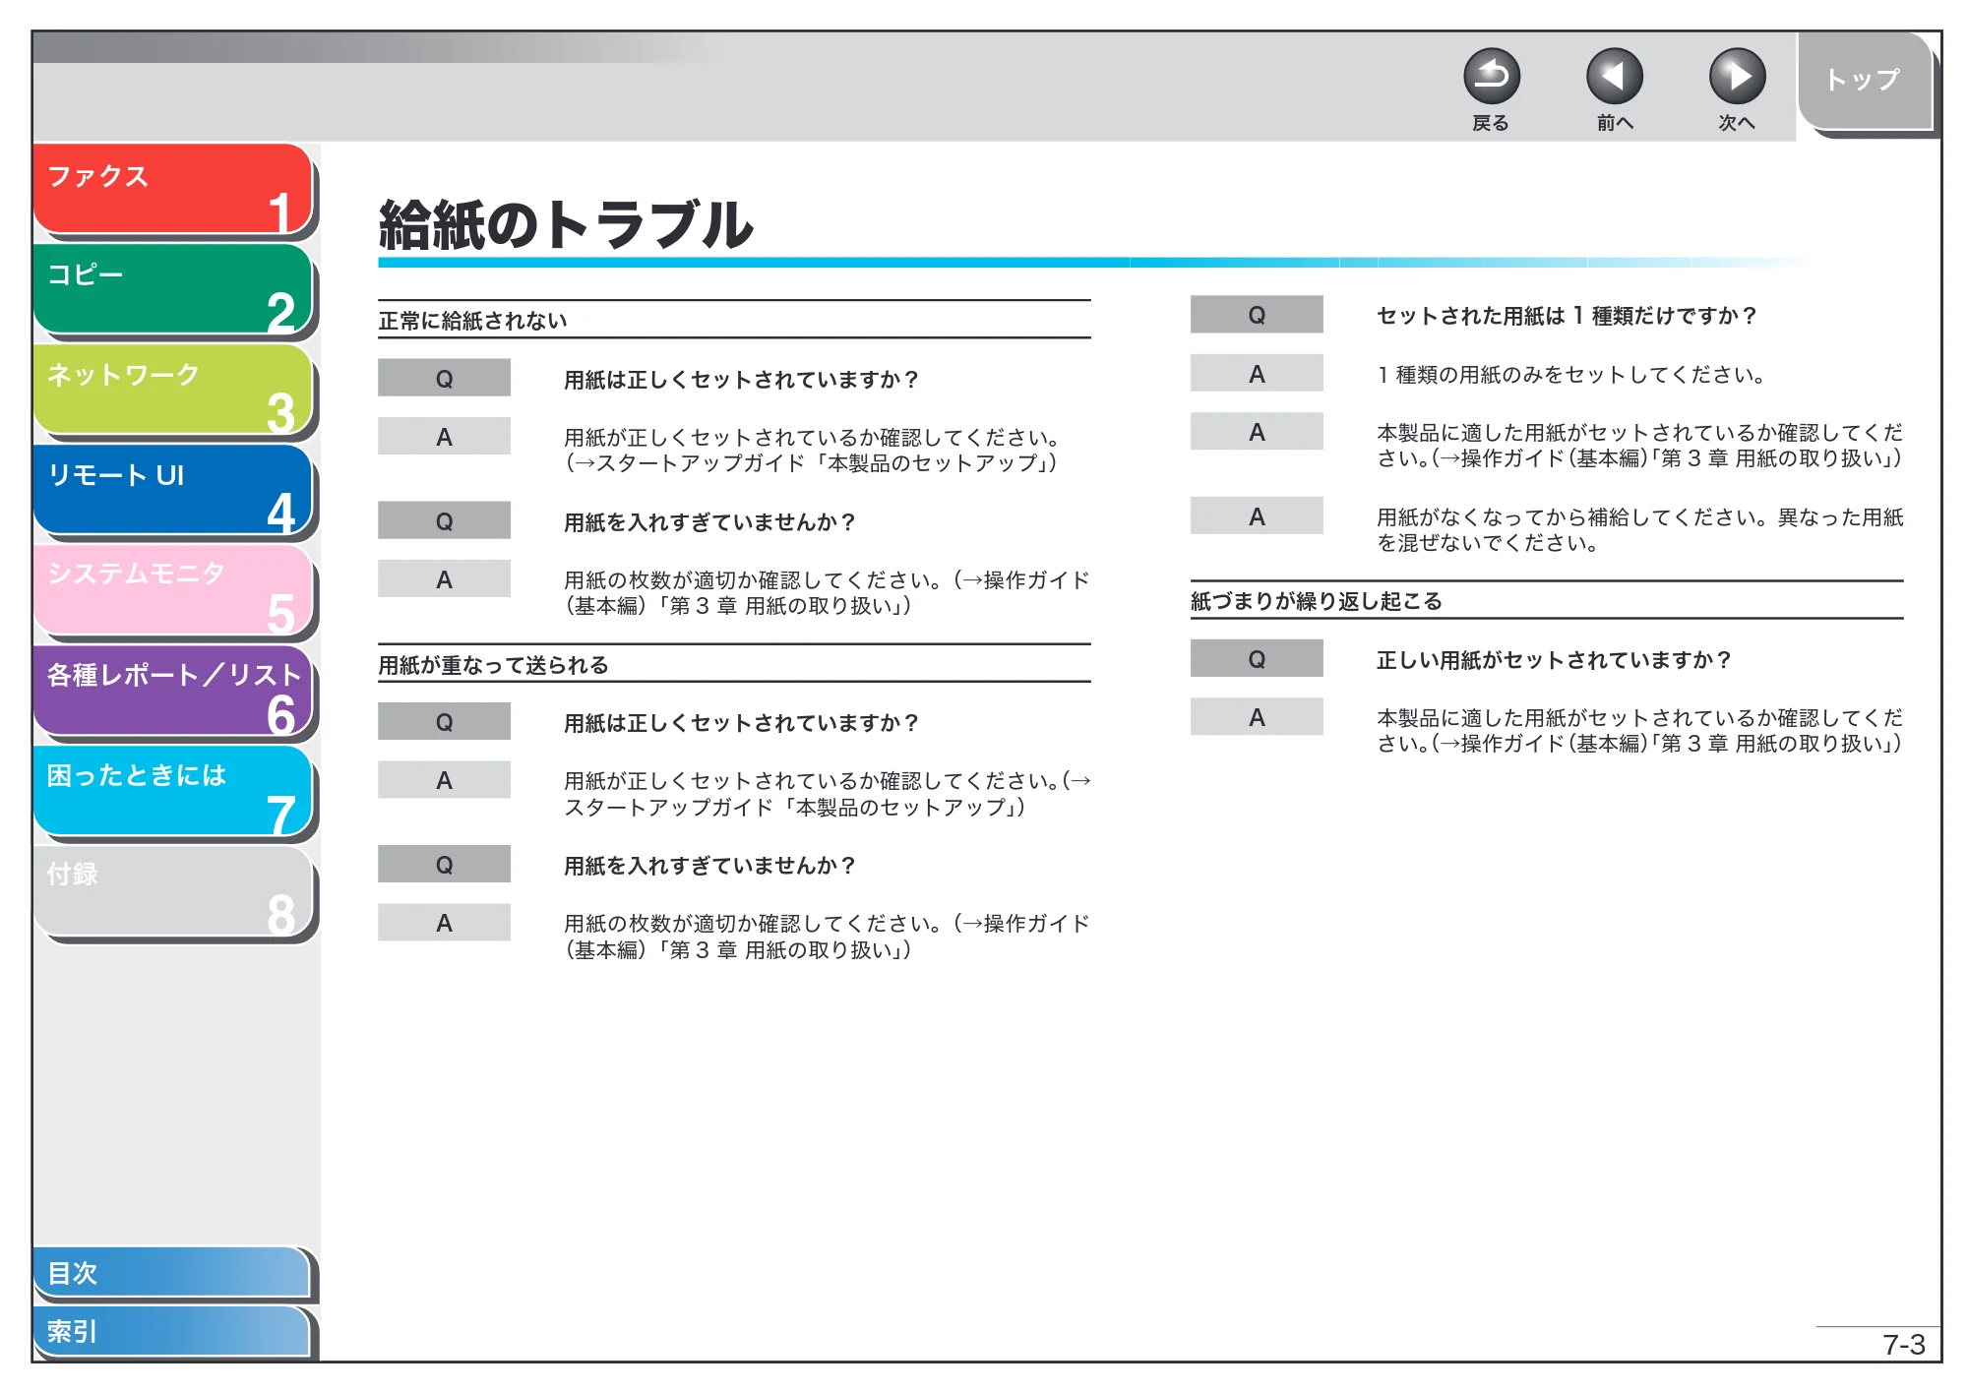1968x1392 pixels.
Task: Open the トップ tab
Action: (1864, 81)
